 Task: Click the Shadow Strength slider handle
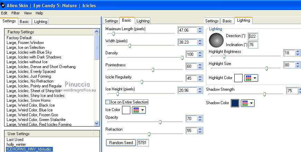tap(264, 94)
